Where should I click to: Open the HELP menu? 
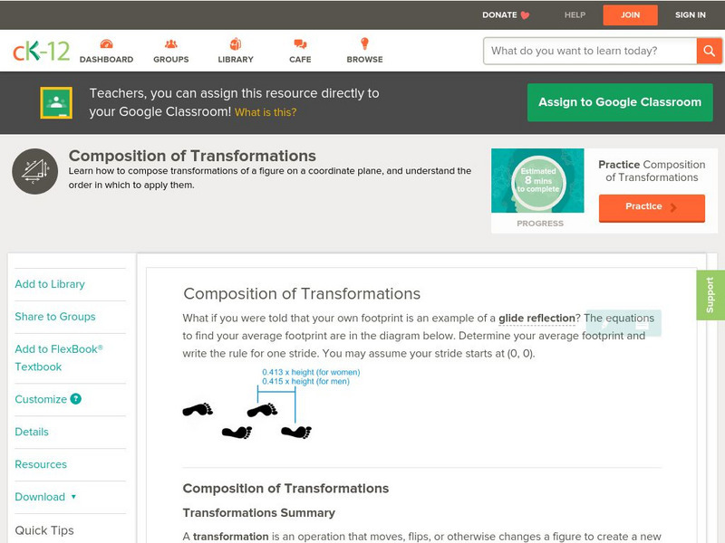tap(574, 14)
